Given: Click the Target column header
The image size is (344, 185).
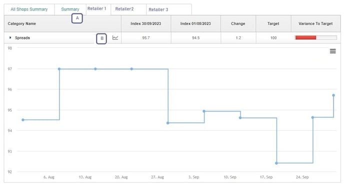Looking at the screenshot, I should click(273, 23).
